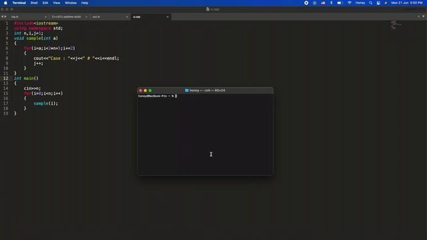Open the Honey user menu
Image resolution: width=427 pixels, height=240 pixels.
[x=360, y=3]
